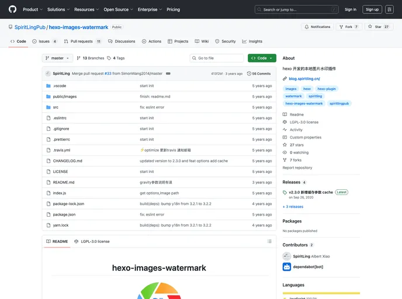Switch to the Pull requests tab

tap(82, 41)
